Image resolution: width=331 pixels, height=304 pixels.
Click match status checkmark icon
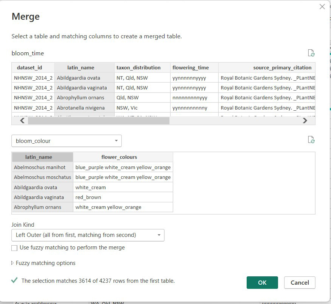tap(14, 280)
